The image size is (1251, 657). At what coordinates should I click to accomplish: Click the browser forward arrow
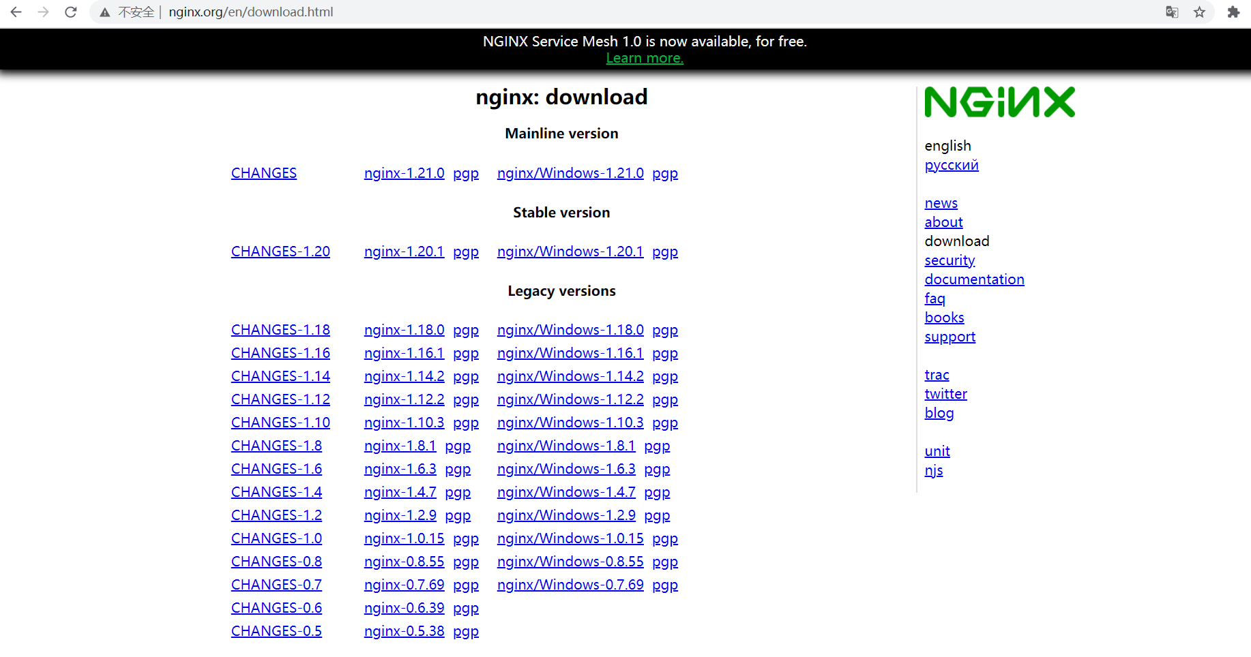click(x=44, y=12)
